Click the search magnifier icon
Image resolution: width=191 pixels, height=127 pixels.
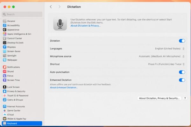pyautogui.click(x=4, y=14)
